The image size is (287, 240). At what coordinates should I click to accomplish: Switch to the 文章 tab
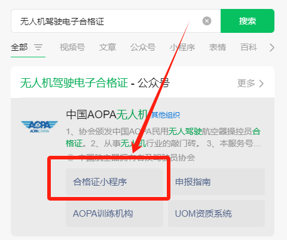108,47
